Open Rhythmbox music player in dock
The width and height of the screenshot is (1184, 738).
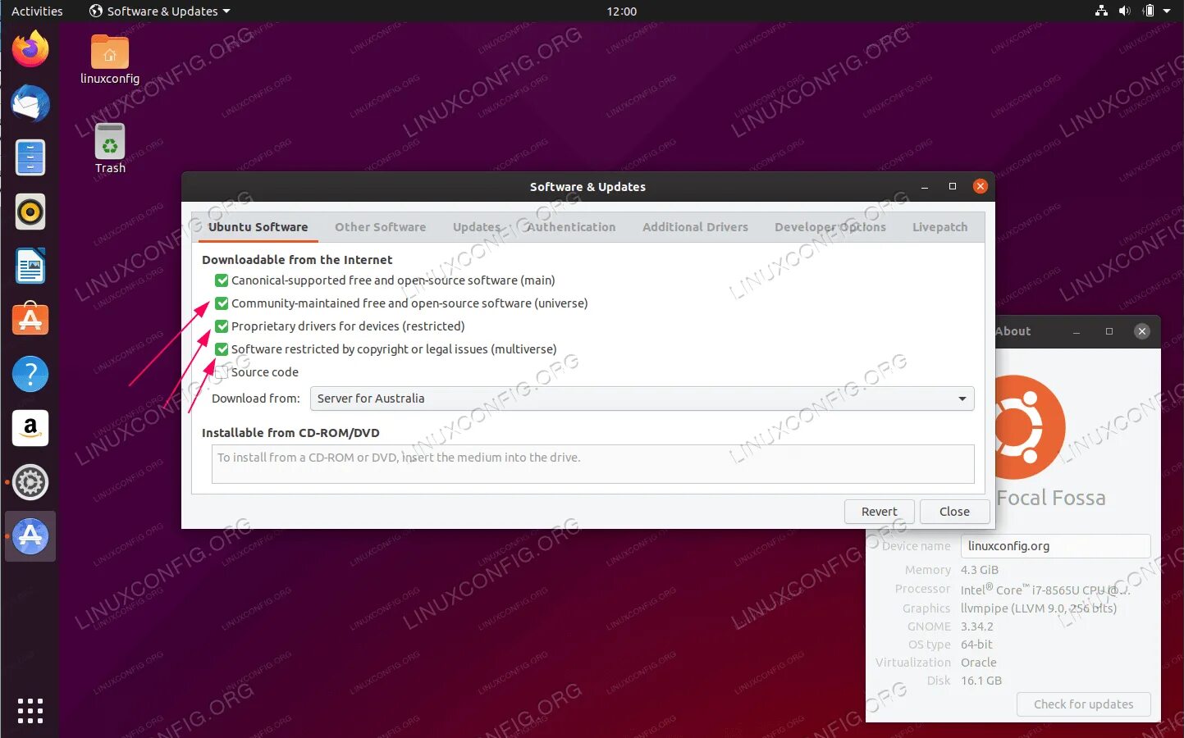point(30,212)
